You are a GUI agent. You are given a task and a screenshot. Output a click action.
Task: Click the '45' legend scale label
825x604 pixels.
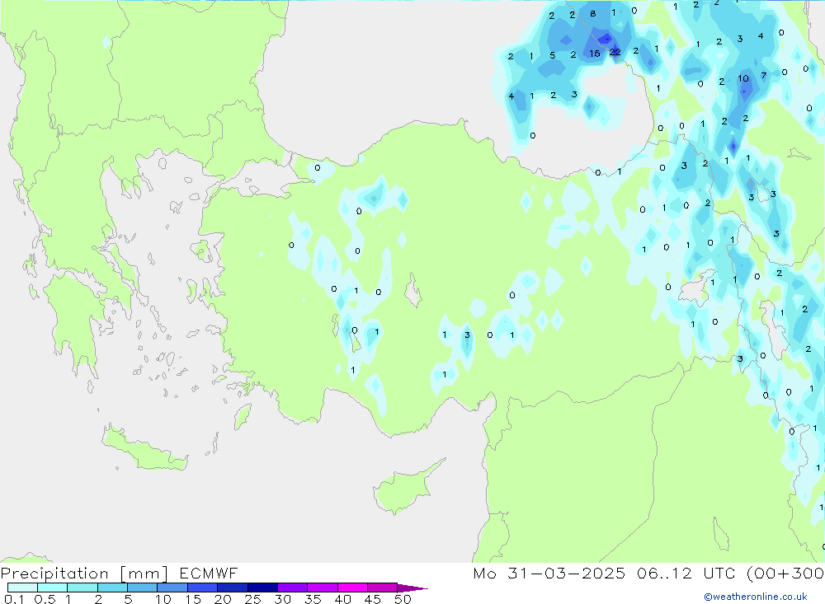(373, 599)
